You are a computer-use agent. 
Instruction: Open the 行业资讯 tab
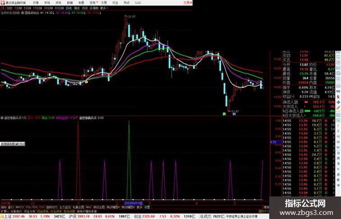[56, 211]
